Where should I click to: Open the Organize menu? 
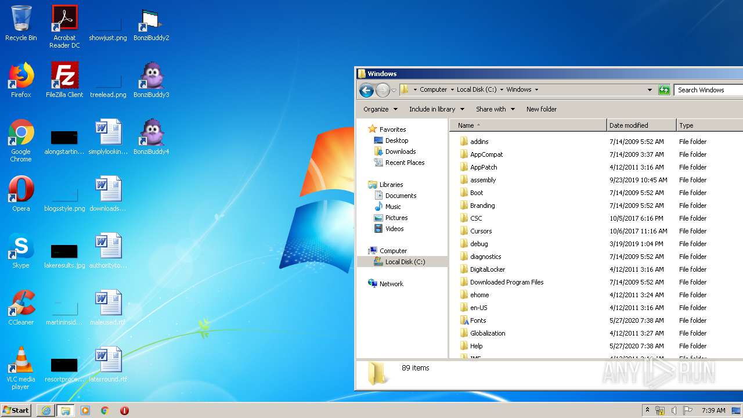coord(381,109)
